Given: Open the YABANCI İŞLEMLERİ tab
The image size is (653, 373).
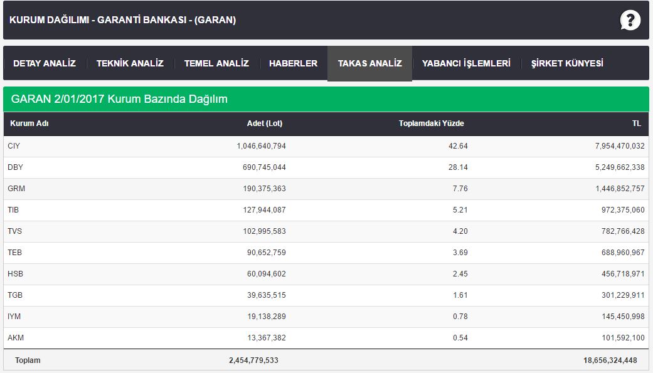Looking at the screenshot, I should [466, 63].
